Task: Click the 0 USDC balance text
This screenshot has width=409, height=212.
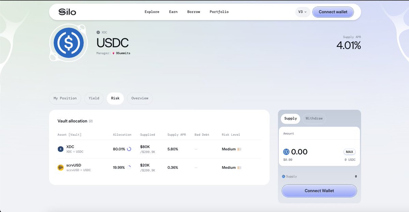Action: [x=350, y=160]
